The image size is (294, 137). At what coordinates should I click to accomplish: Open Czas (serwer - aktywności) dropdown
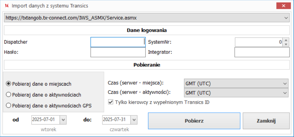tap(236, 93)
